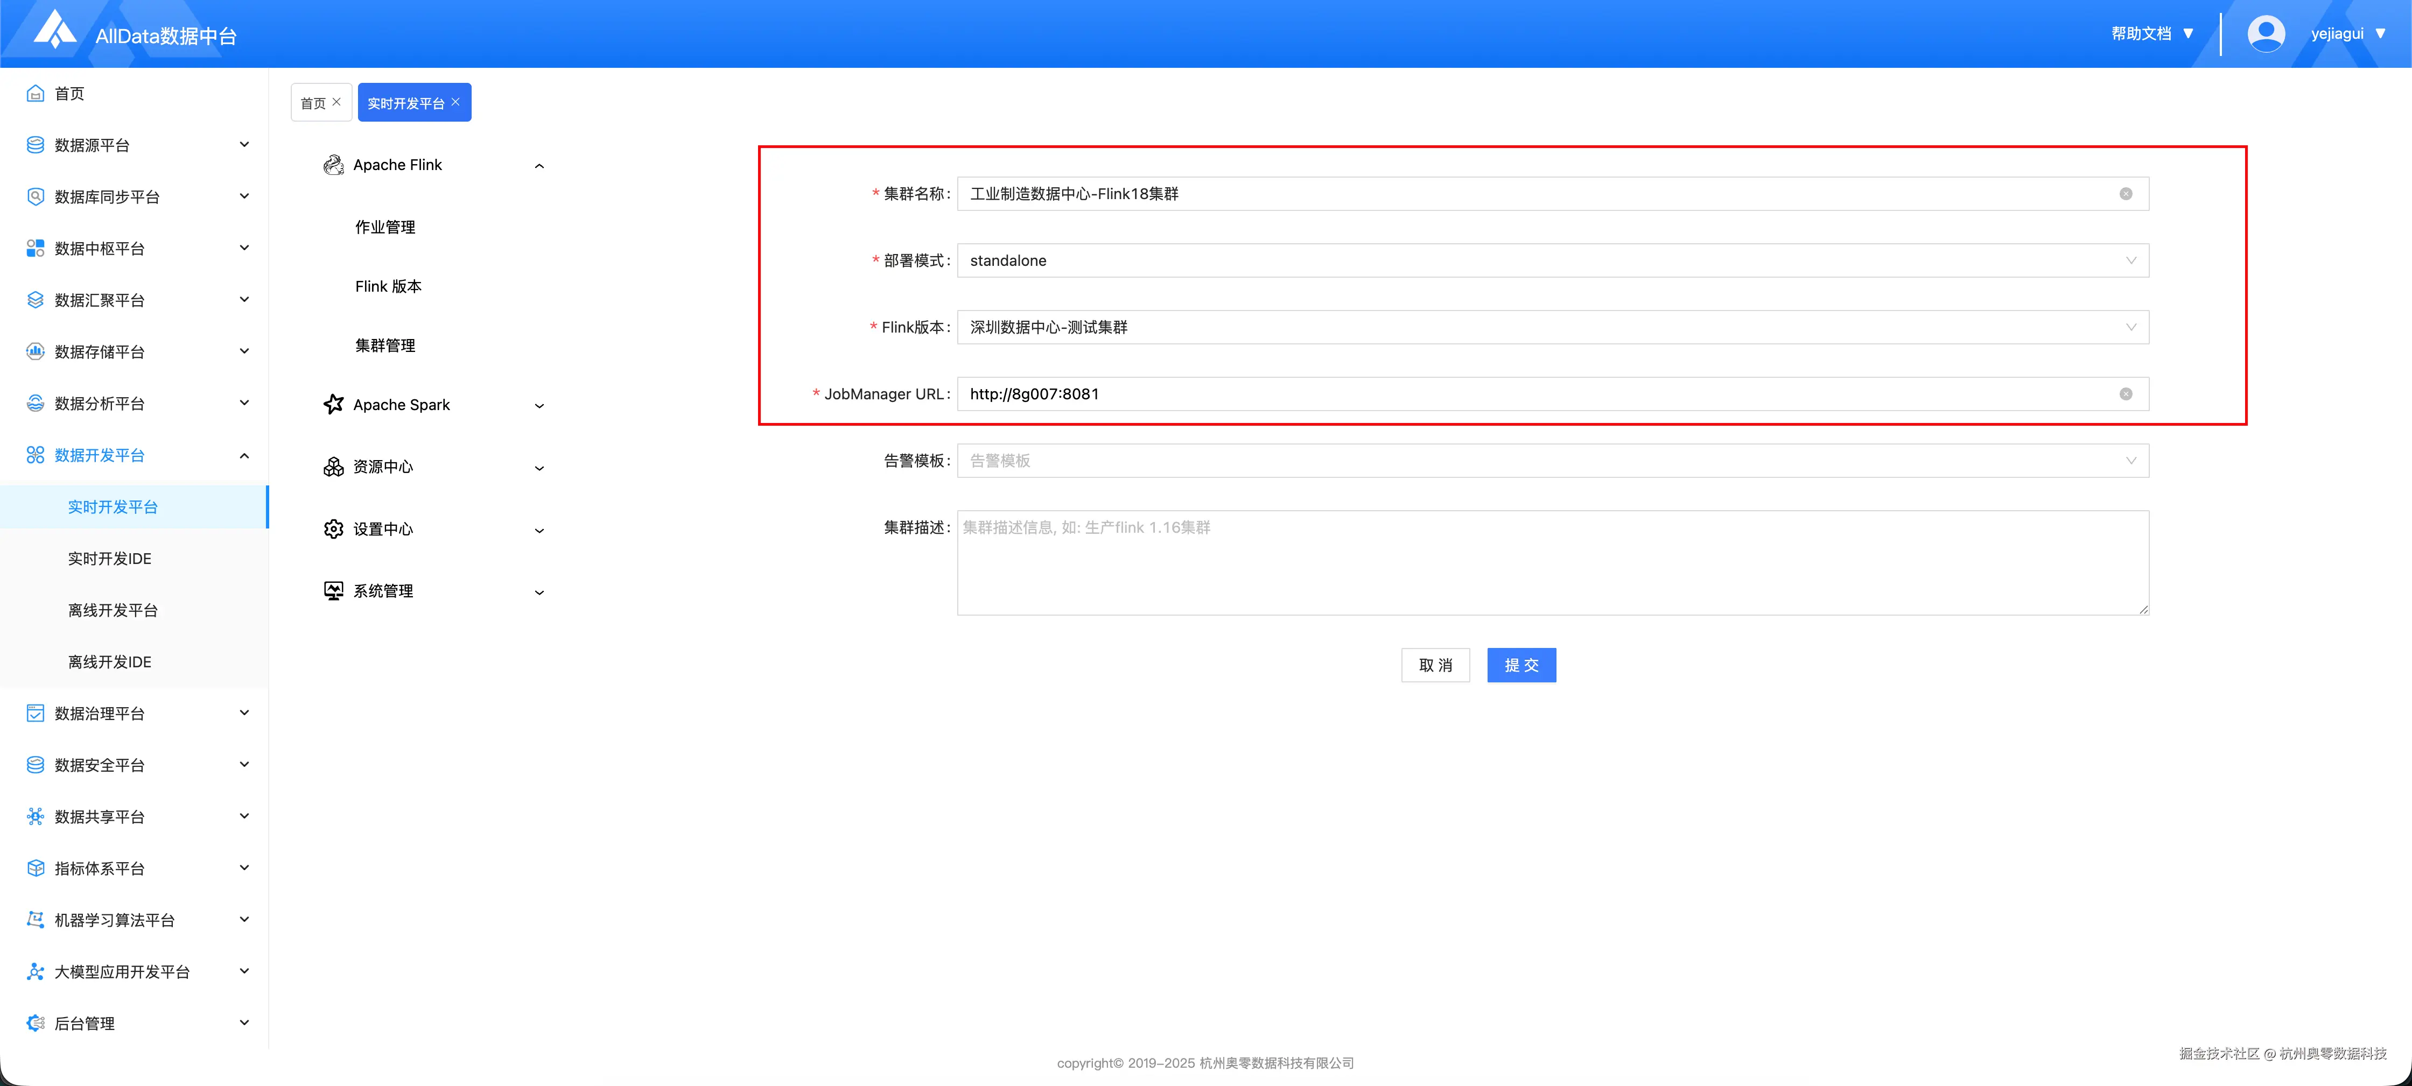Click the Apache Spark star icon
Screen dimensions: 2412x1086
point(333,405)
